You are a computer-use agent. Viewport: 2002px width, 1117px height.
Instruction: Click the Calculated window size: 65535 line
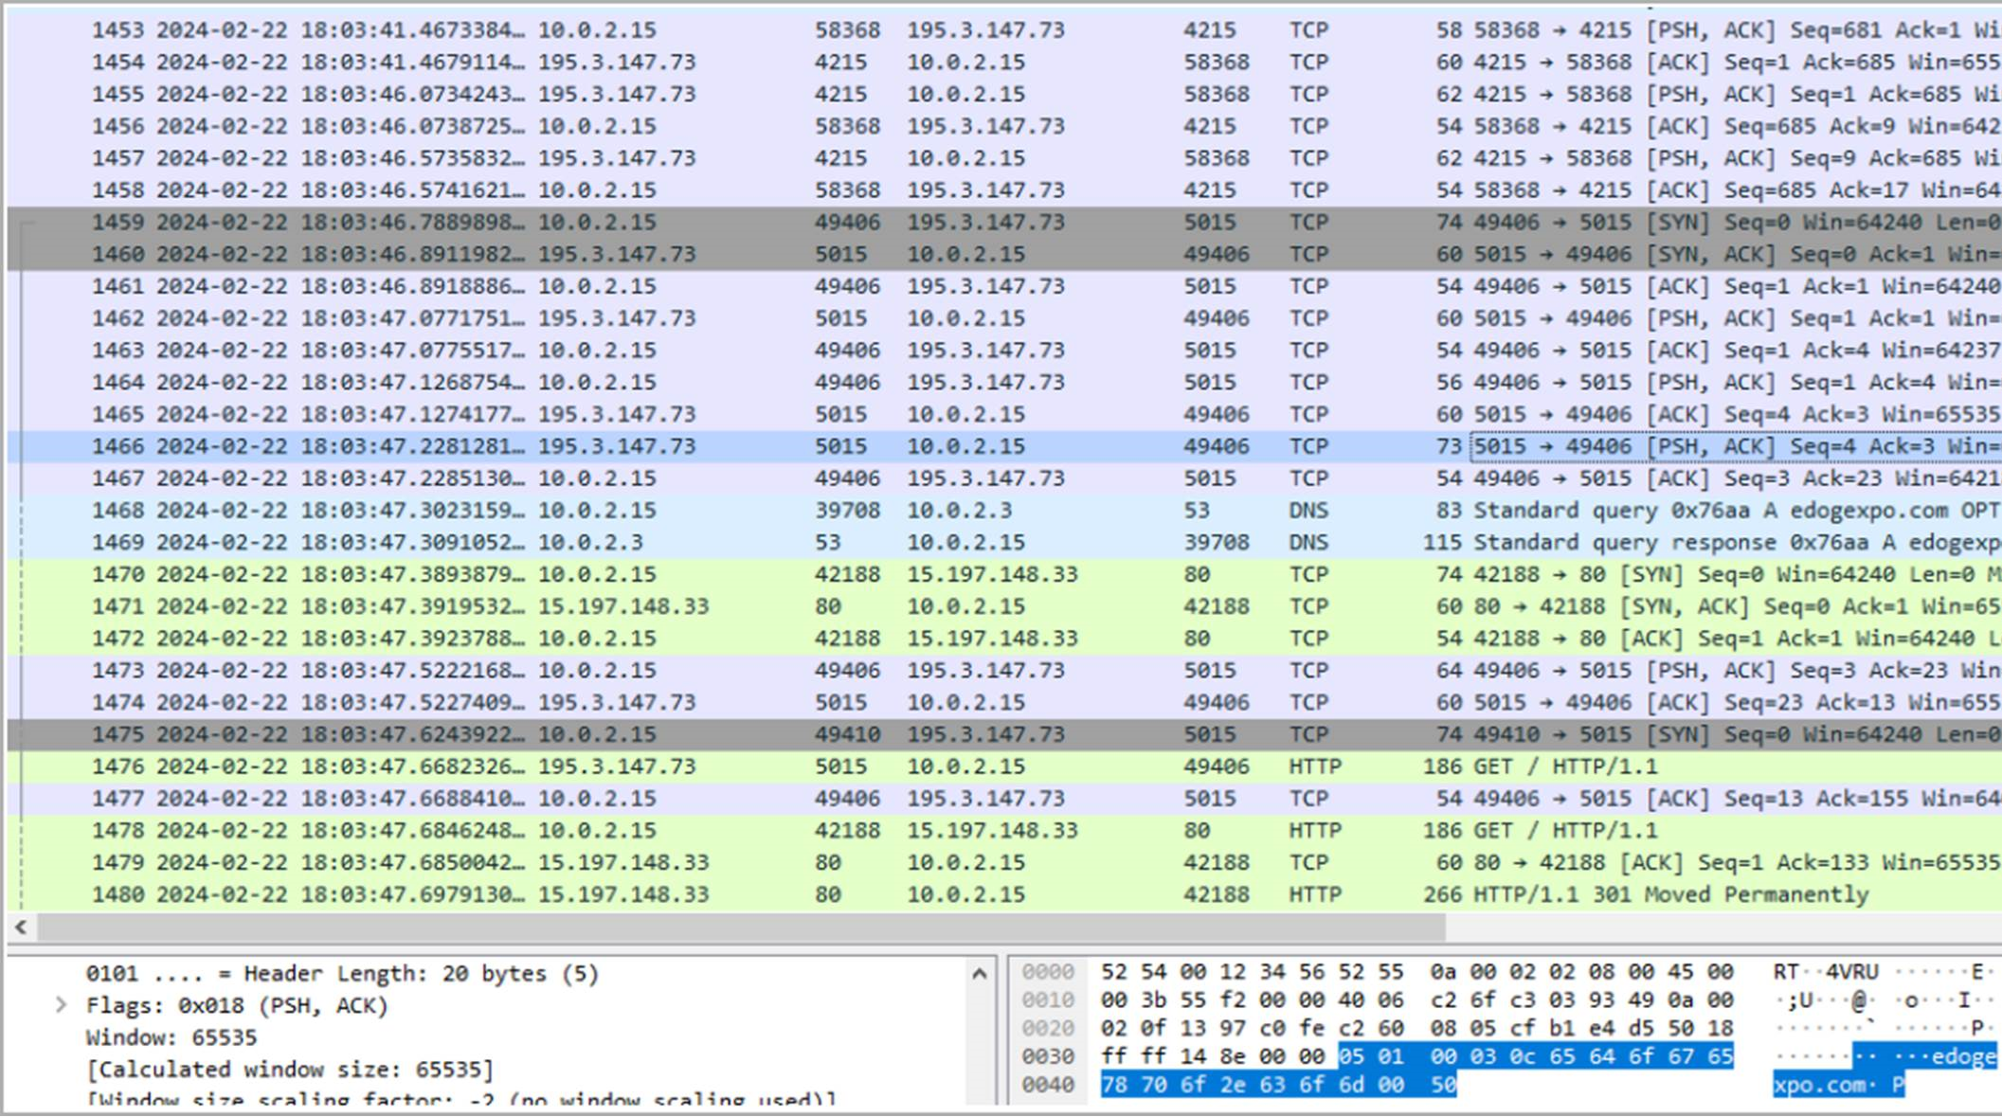tap(290, 1070)
